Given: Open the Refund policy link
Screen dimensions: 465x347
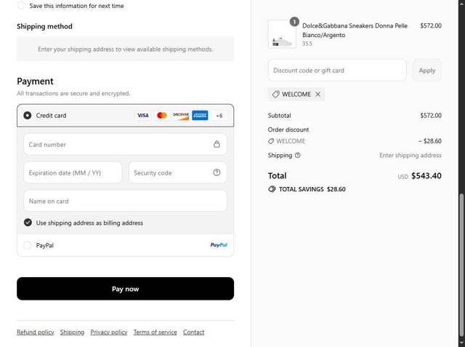Looking at the screenshot, I should click(x=36, y=332).
